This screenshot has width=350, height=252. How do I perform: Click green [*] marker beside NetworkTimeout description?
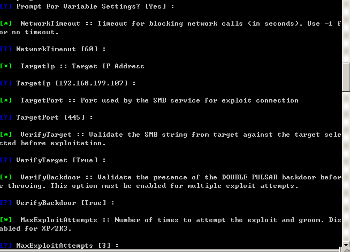(x=6, y=23)
